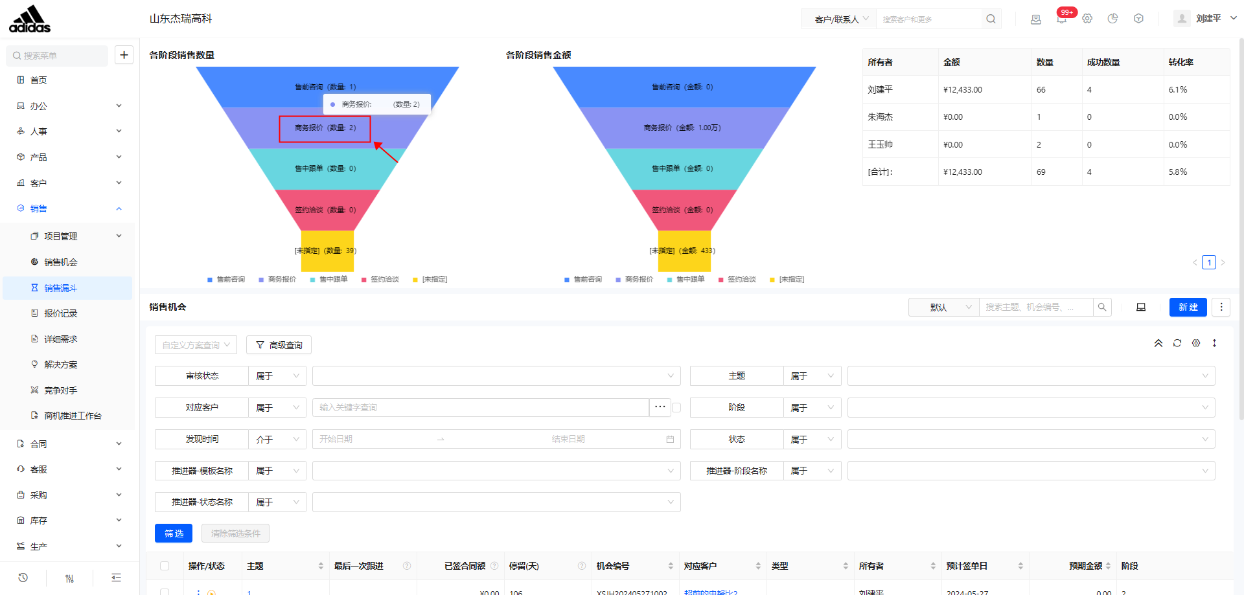Viewport: 1244px width, 595px height.
Task: Open 解决方案 in the sidebar
Action: click(x=60, y=365)
